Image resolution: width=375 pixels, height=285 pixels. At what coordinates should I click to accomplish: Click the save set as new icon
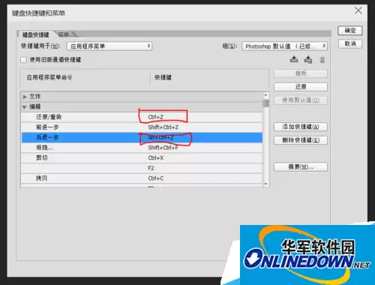click(308, 60)
